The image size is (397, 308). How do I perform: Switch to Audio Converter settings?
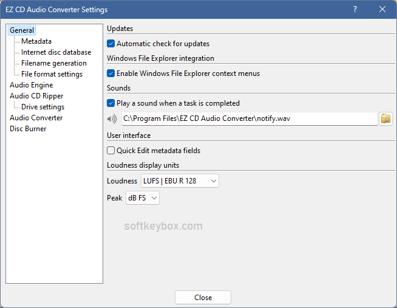pyautogui.click(x=36, y=118)
